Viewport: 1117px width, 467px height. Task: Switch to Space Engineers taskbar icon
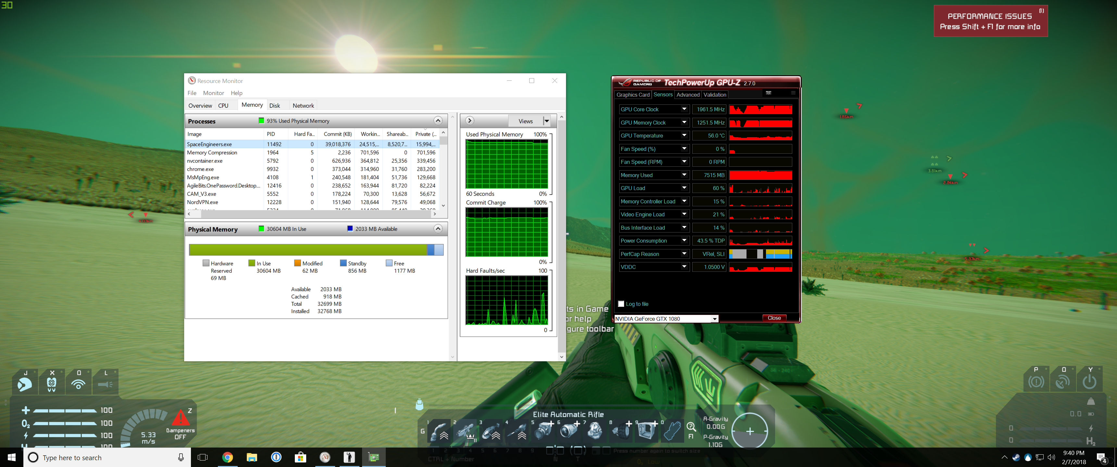point(349,458)
